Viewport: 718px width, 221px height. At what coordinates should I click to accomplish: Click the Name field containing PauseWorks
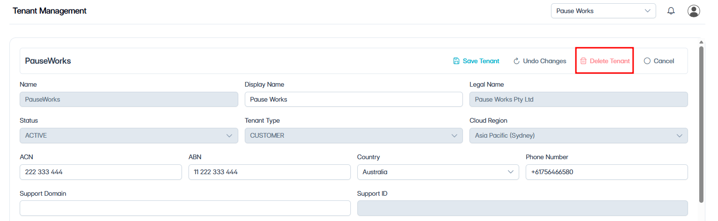[129, 99]
